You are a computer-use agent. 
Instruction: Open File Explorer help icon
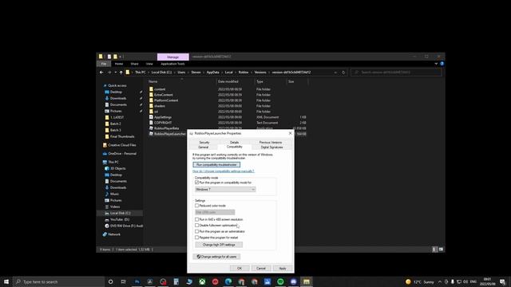pyautogui.click(x=442, y=64)
